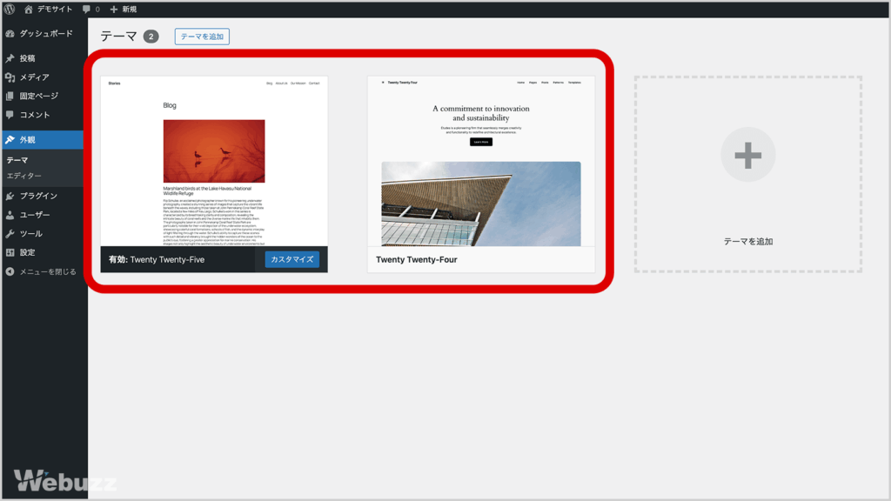Click the collapse-menu arrow icon
This screenshot has height=501, width=891.
tap(10, 271)
